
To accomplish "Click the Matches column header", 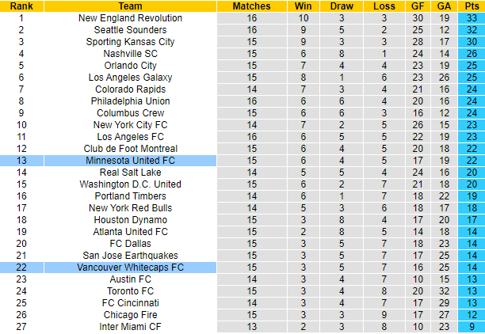I will 252,6.
